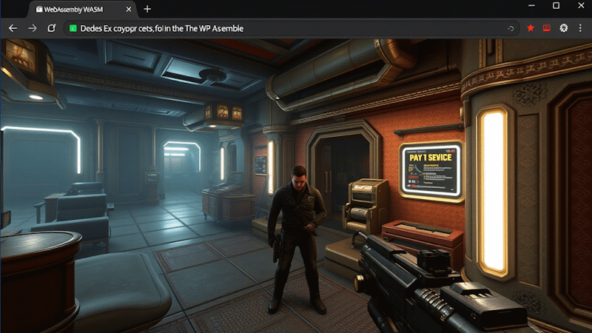Viewport: 592px width, 333px height.
Task: Open the red extension icon
Action: (x=547, y=28)
